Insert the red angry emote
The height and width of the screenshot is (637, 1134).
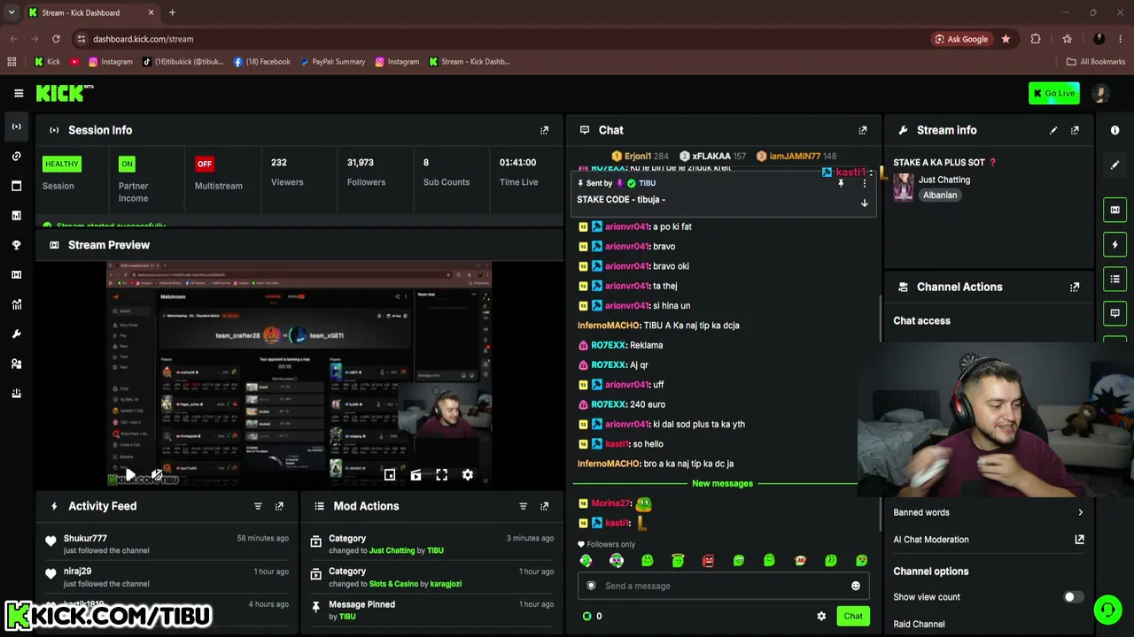tap(708, 561)
